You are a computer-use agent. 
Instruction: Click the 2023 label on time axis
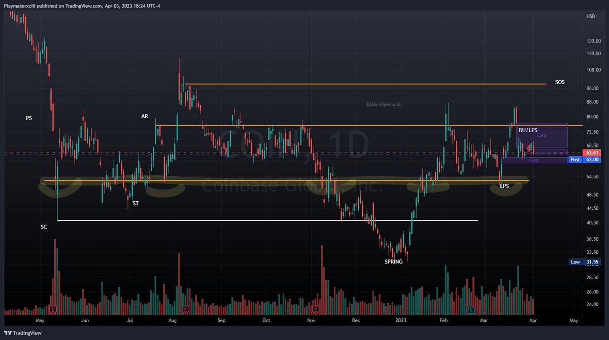point(401,320)
